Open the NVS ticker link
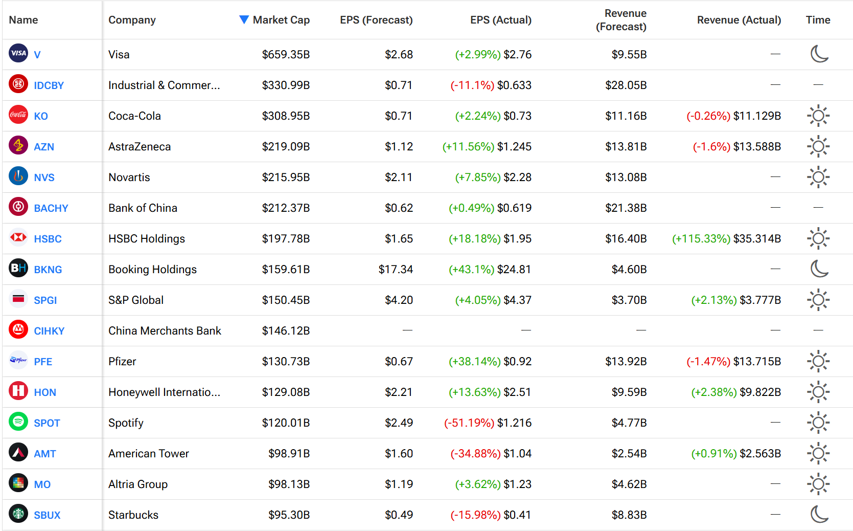853x531 pixels. (44, 178)
